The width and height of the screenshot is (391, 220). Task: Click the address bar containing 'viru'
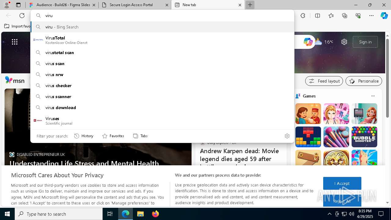click(162, 16)
